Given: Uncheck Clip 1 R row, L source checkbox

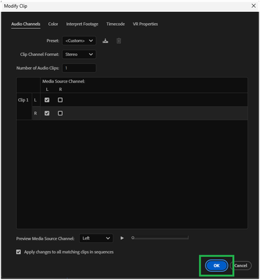Looking at the screenshot, I should pos(47,113).
